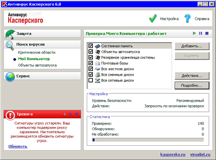Click the Проверка Моего Компьютера status heading
The width and height of the screenshot is (216, 160).
coord(126,34)
